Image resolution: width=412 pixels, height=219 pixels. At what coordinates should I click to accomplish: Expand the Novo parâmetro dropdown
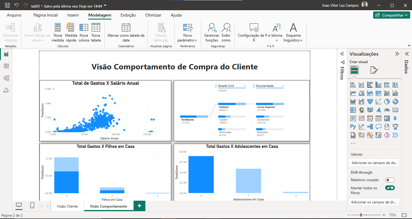pyautogui.click(x=187, y=33)
